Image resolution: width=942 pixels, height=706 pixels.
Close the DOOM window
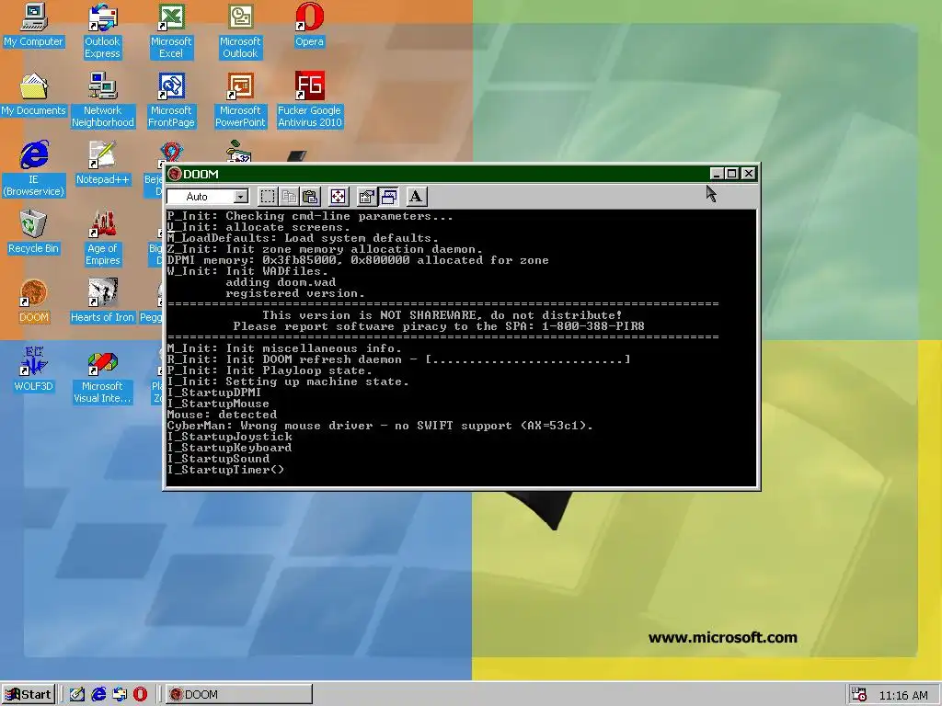coord(749,174)
